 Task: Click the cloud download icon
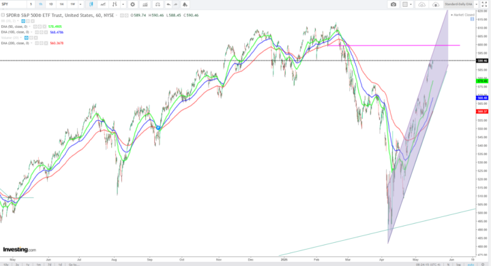(x=422, y=4)
